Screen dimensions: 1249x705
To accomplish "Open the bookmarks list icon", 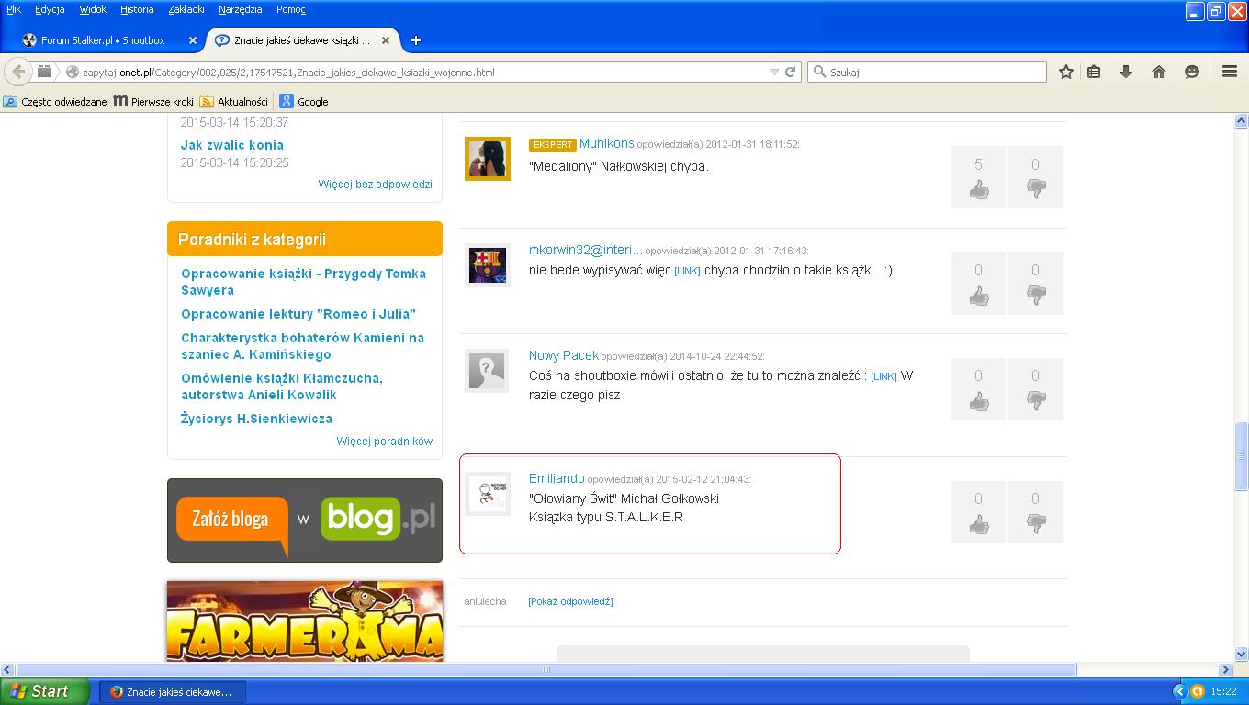I will point(1094,72).
